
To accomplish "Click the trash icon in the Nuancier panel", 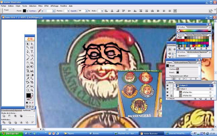I will coord(206,48).
